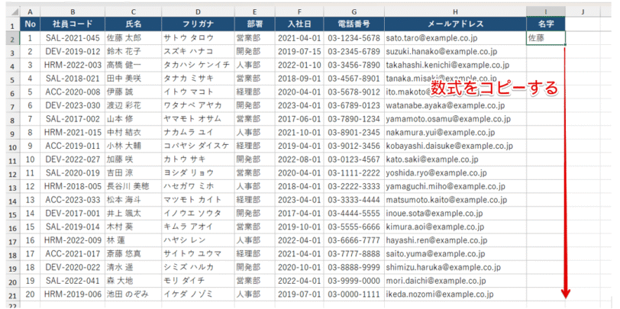The height and width of the screenshot is (309, 620).
Task: Select email kimura.aoi@example.co.jp
Action: point(455,227)
